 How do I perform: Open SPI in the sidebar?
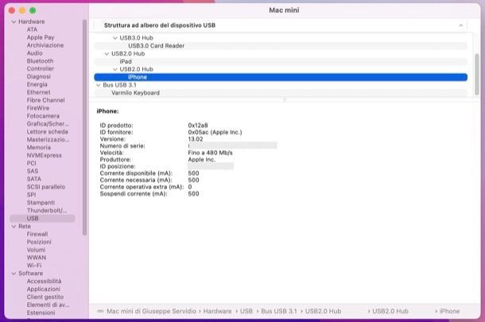[x=31, y=195]
